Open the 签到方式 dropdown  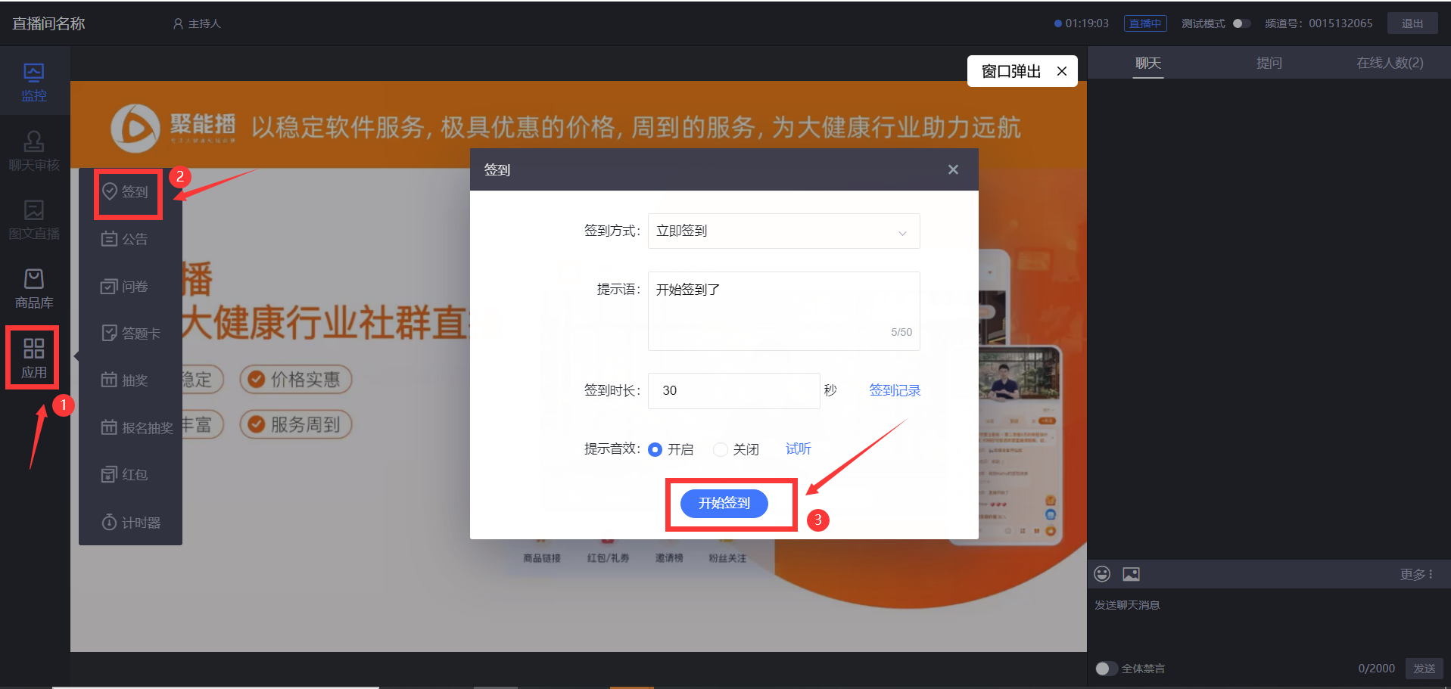784,231
